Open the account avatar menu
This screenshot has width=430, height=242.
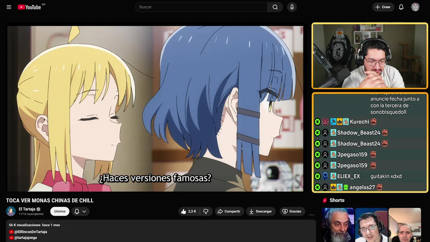[x=416, y=7]
